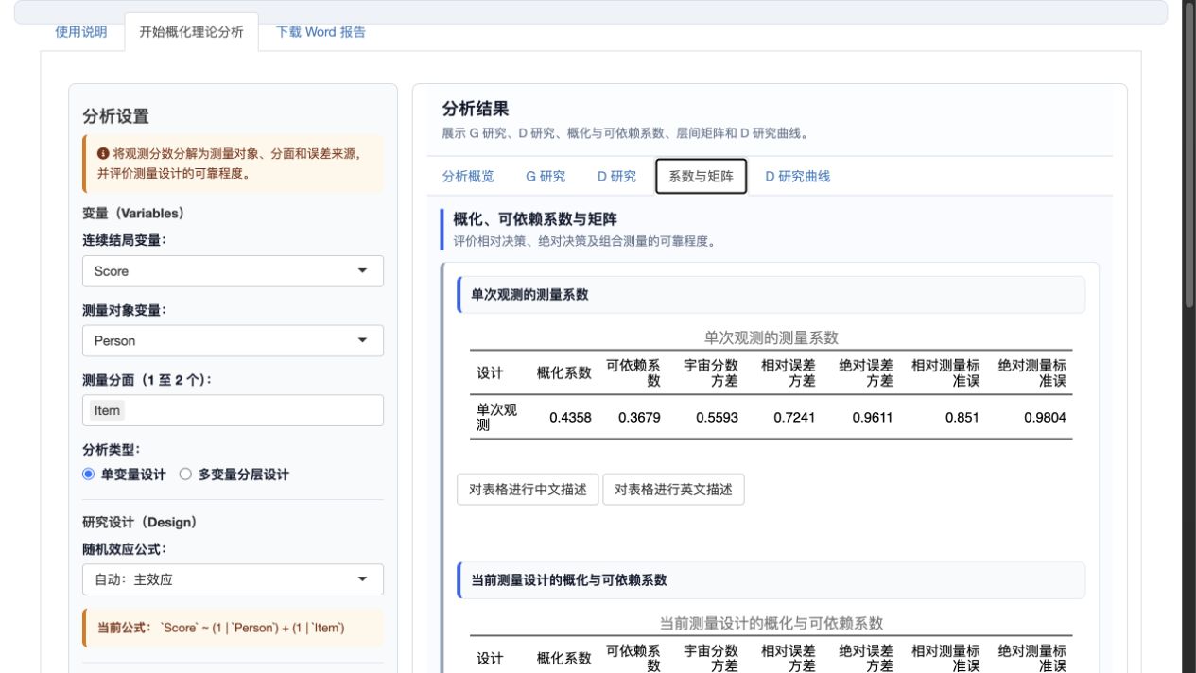Click the 绝对误差方差 value 0.9611
Image resolution: width=1196 pixels, height=673 pixels.
(873, 417)
